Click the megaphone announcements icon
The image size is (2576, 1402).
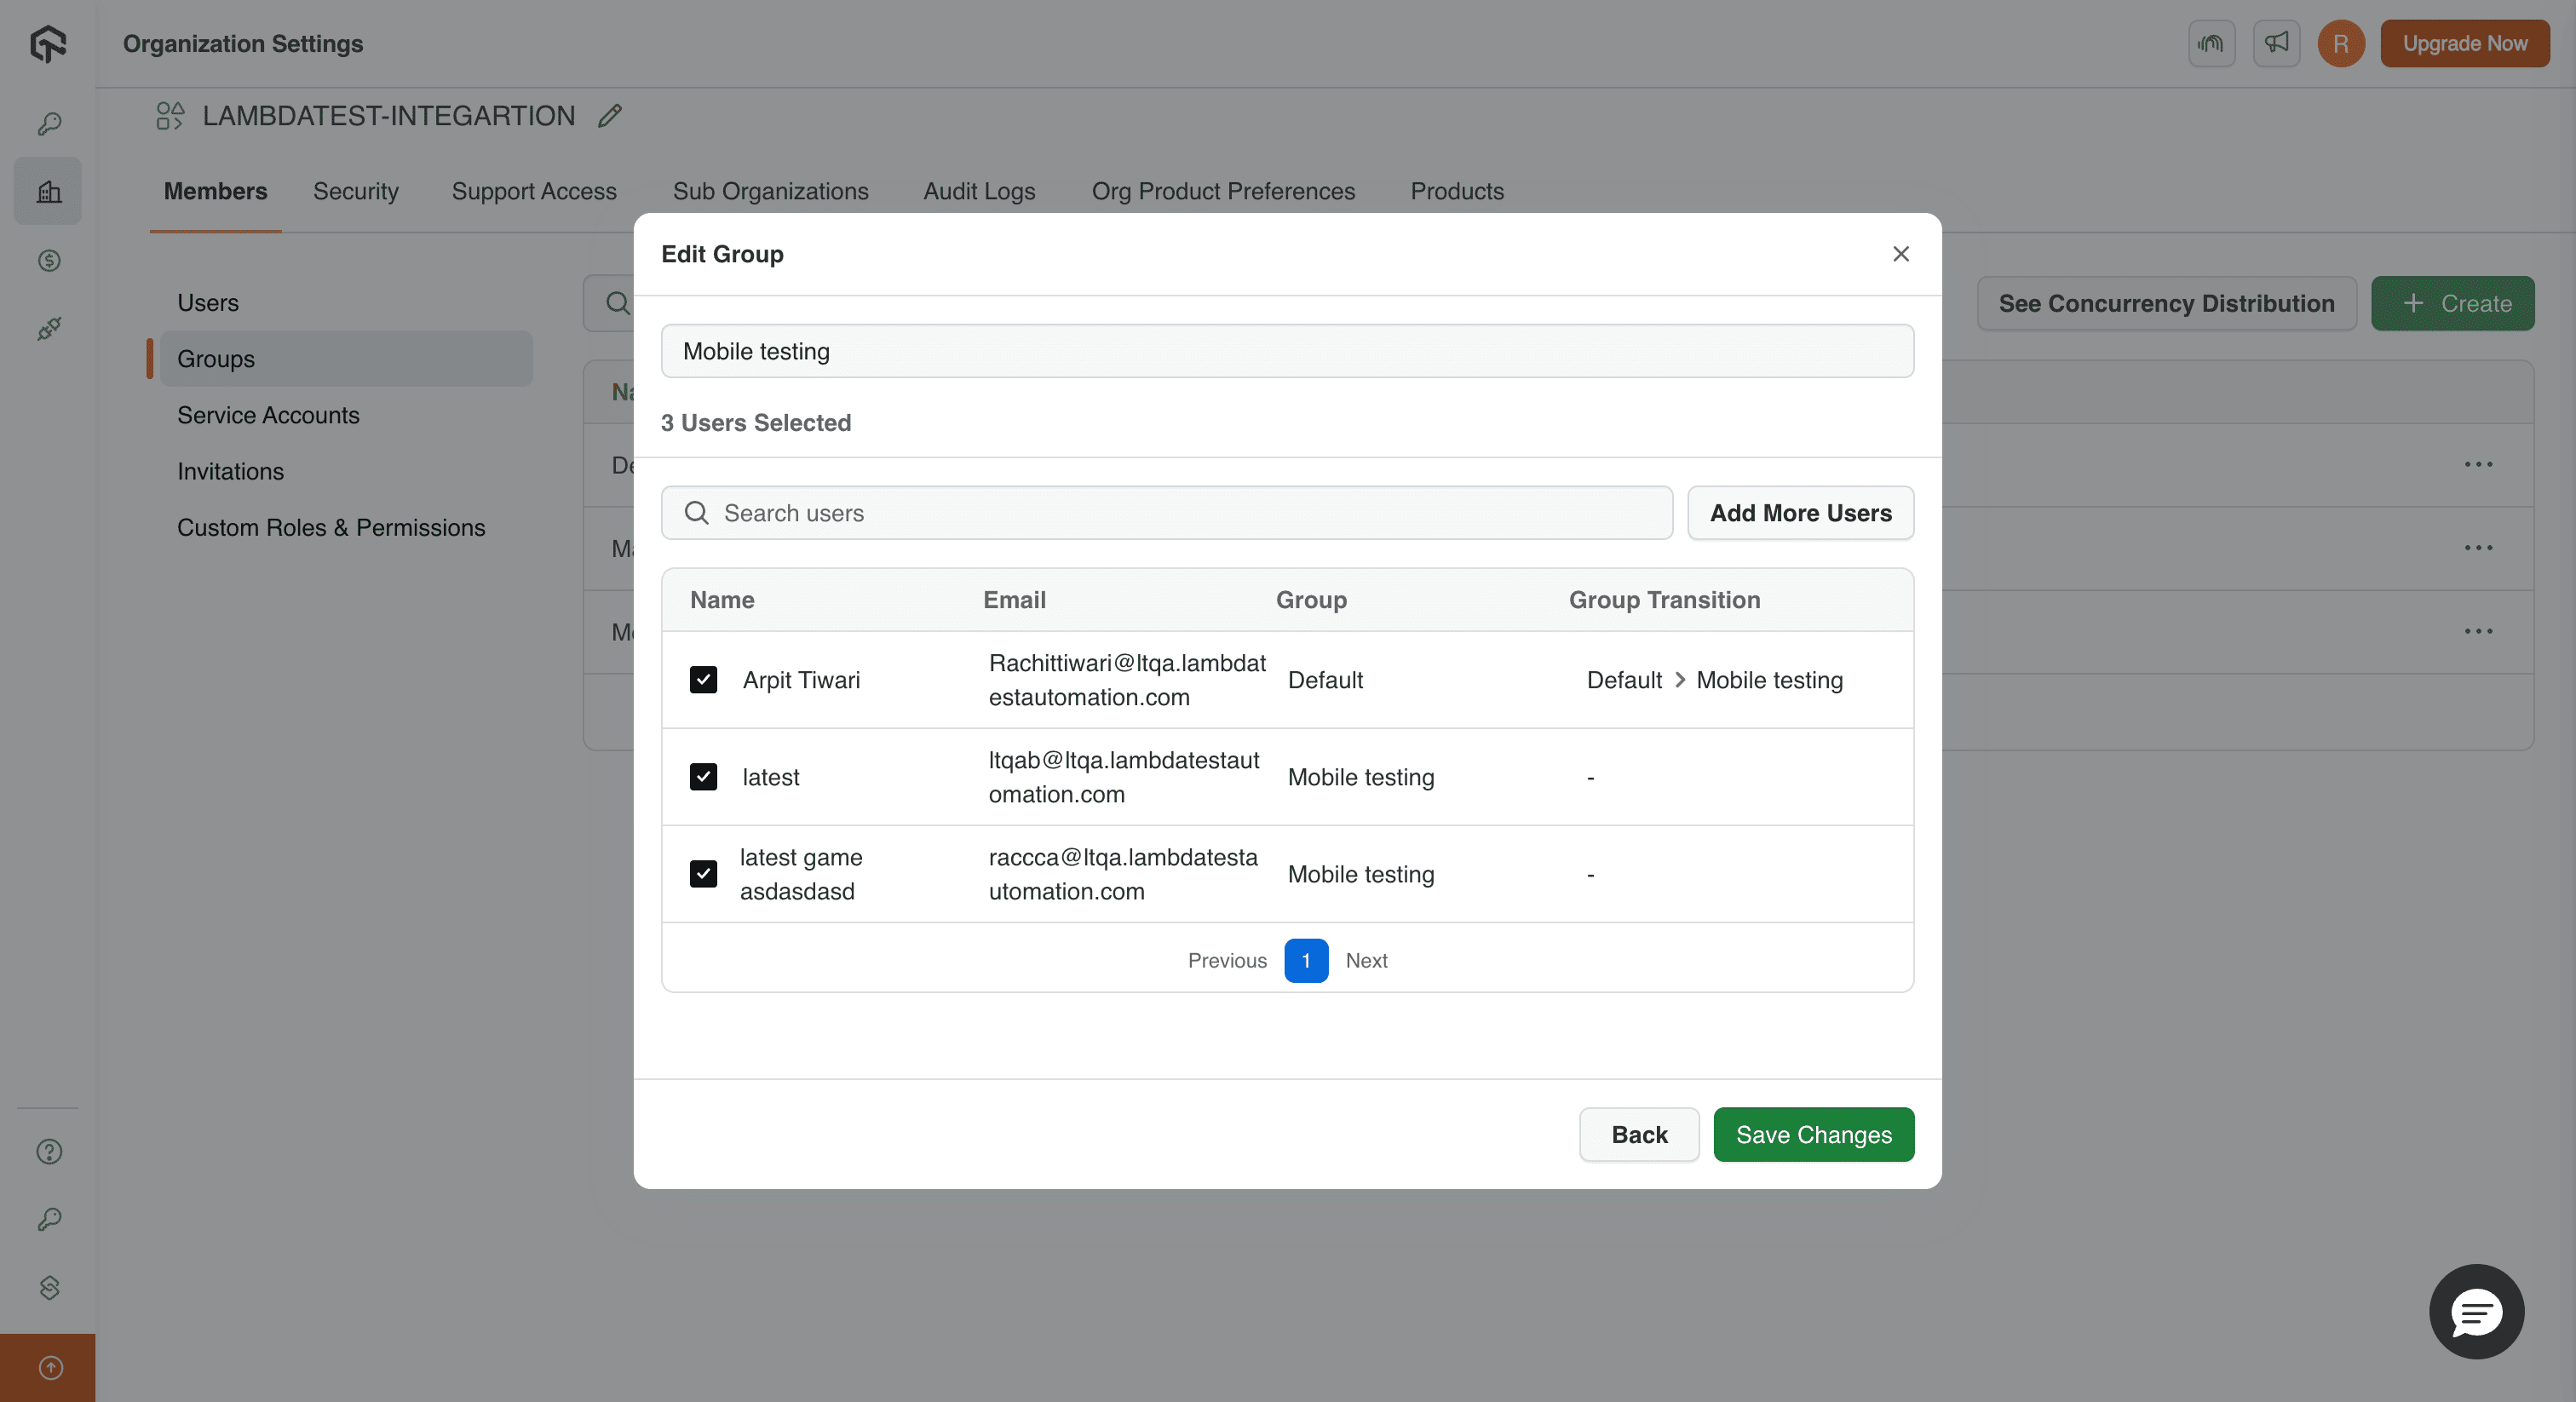pyautogui.click(x=2276, y=43)
